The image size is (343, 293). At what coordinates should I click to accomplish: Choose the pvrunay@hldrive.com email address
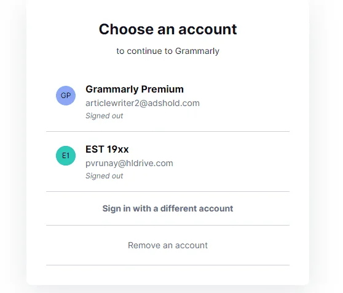click(129, 163)
